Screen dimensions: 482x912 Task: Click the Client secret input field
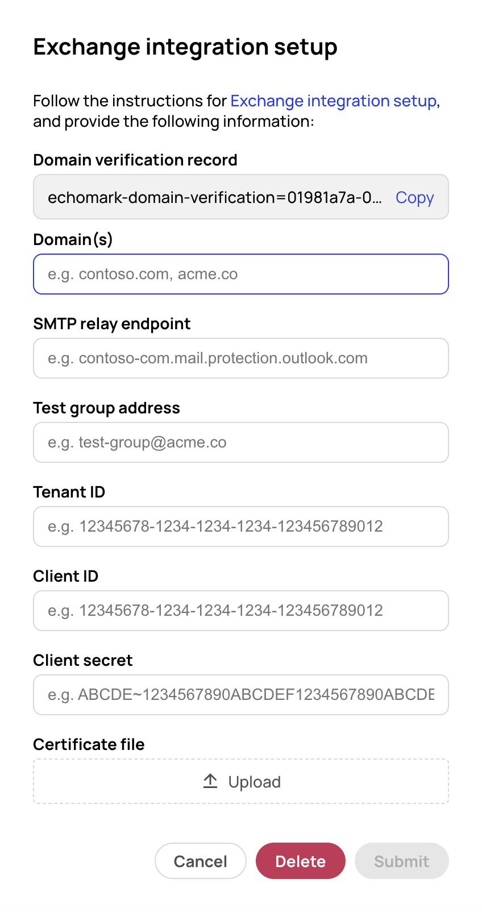pos(240,694)
